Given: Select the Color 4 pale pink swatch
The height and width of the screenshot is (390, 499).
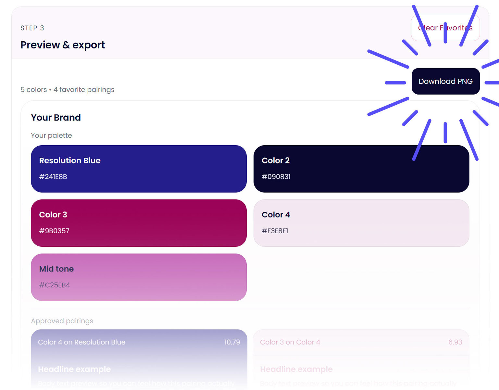Looking at the screenshot, I should (361, 223).
